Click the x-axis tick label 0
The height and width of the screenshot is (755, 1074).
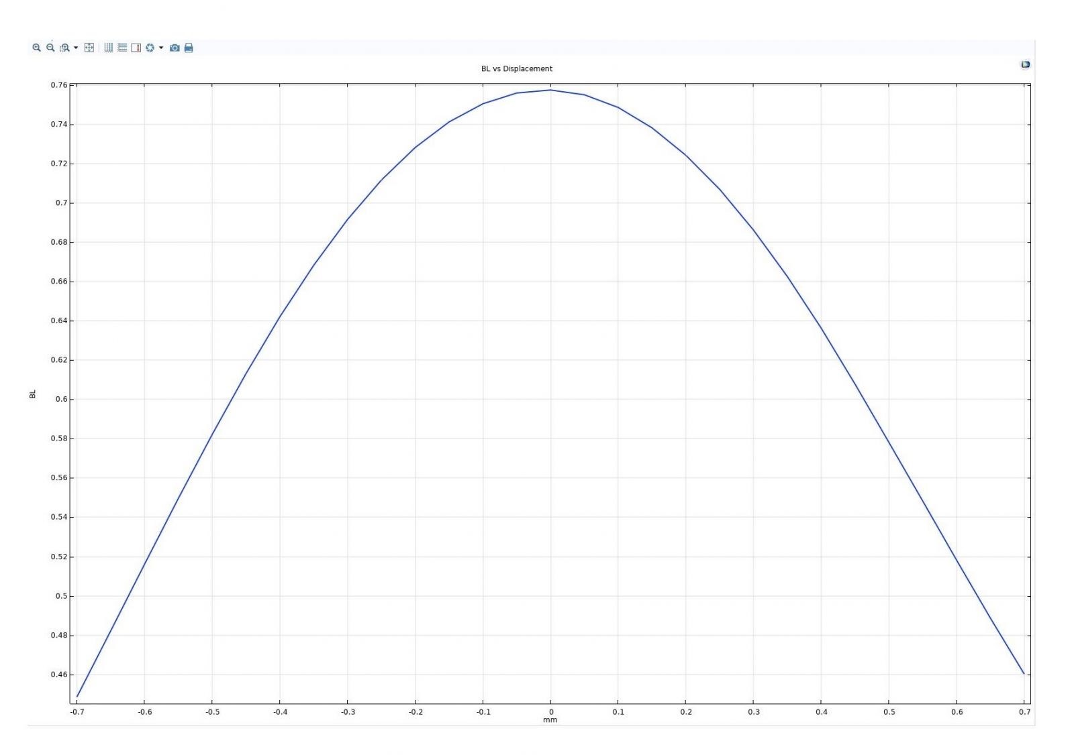click(x=551, y=711)
